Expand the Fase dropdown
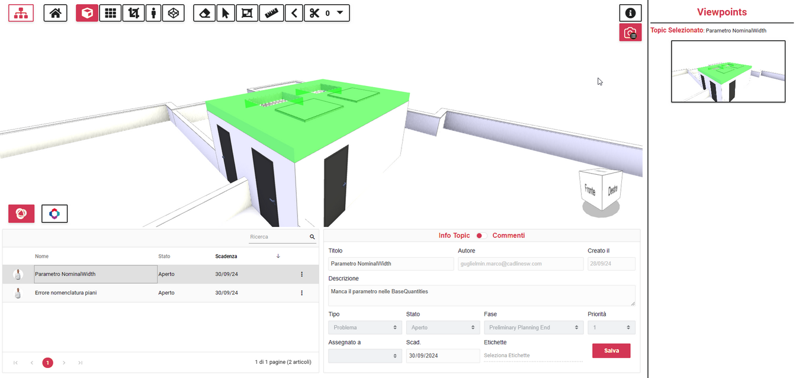Image resolution: width=796 pixels, height=378 pixels. click(x=534, y=328)
